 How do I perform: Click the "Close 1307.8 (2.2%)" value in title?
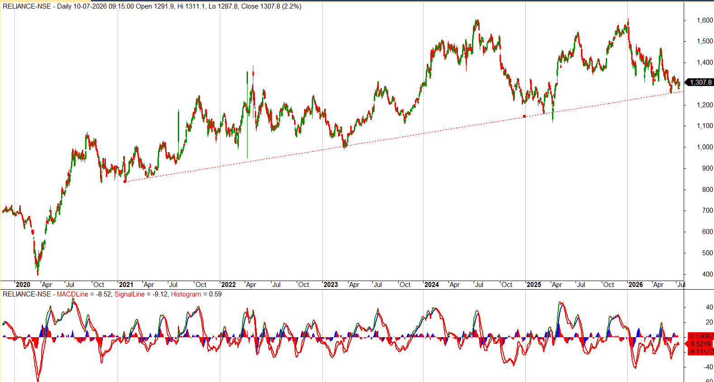click(271, 6)
